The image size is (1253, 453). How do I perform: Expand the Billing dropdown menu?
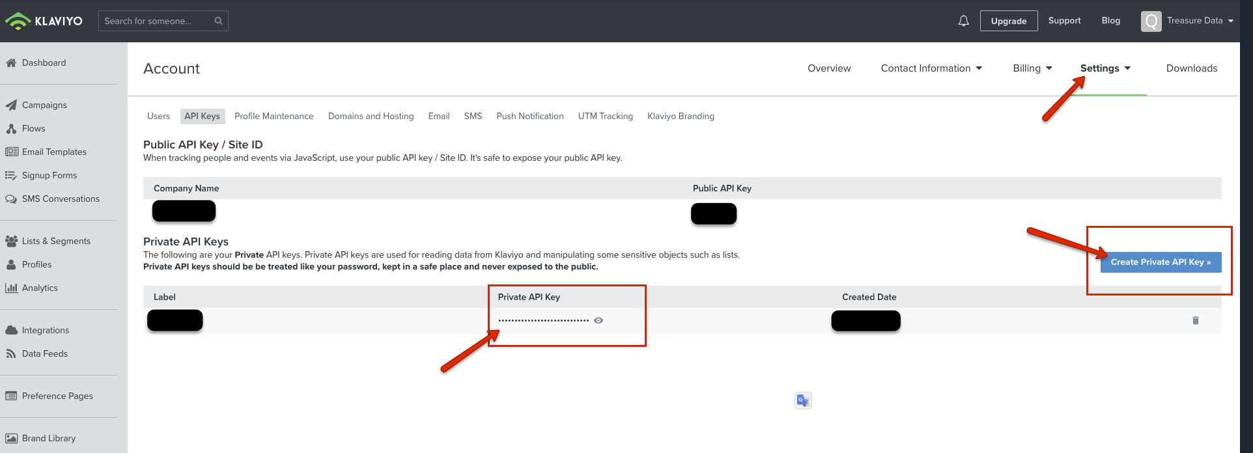1032,68
